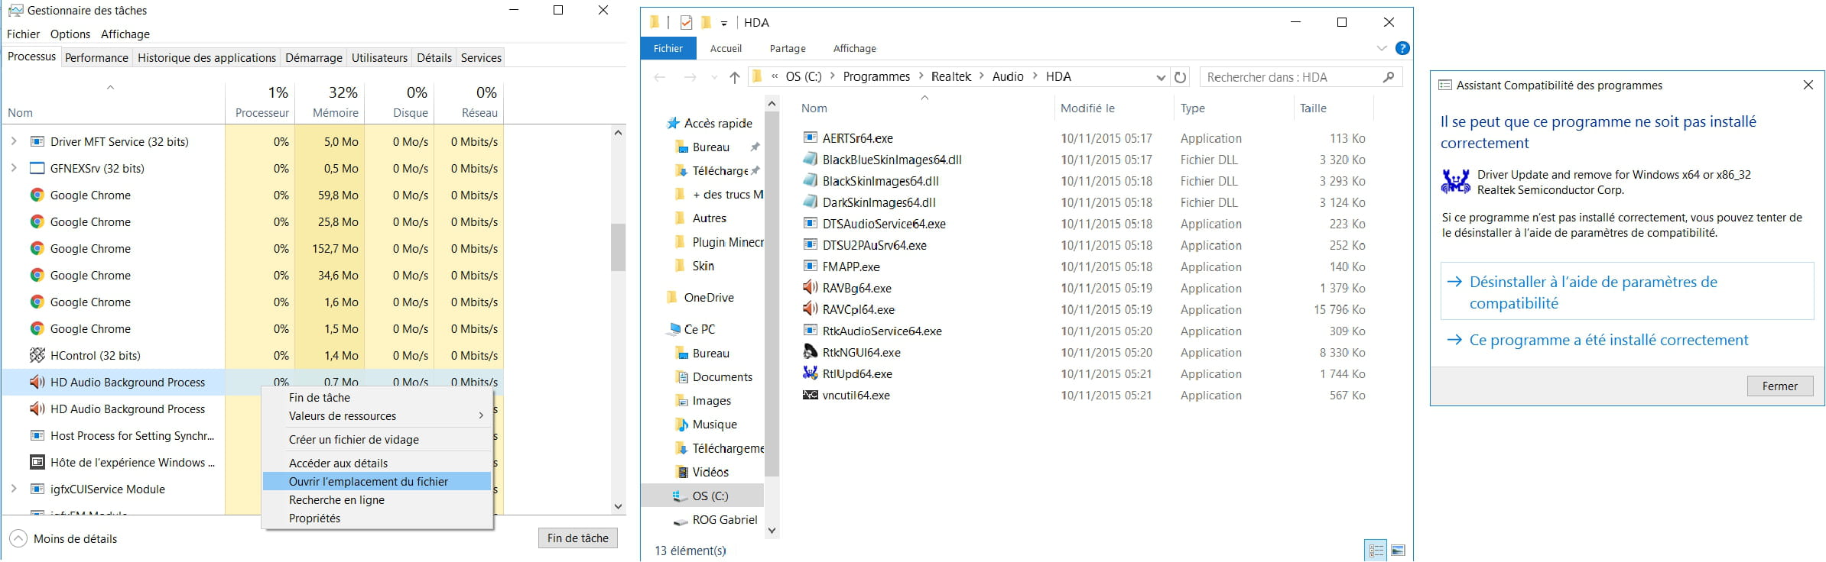Screen dimensions: 1826x562
Task: Sort files by the Taille column header
Action: [1332, 108]
